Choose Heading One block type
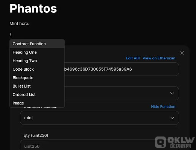Image resolution: width=196 pixels, height=150 pixels. pyautogui.click(x=37, y=52)
